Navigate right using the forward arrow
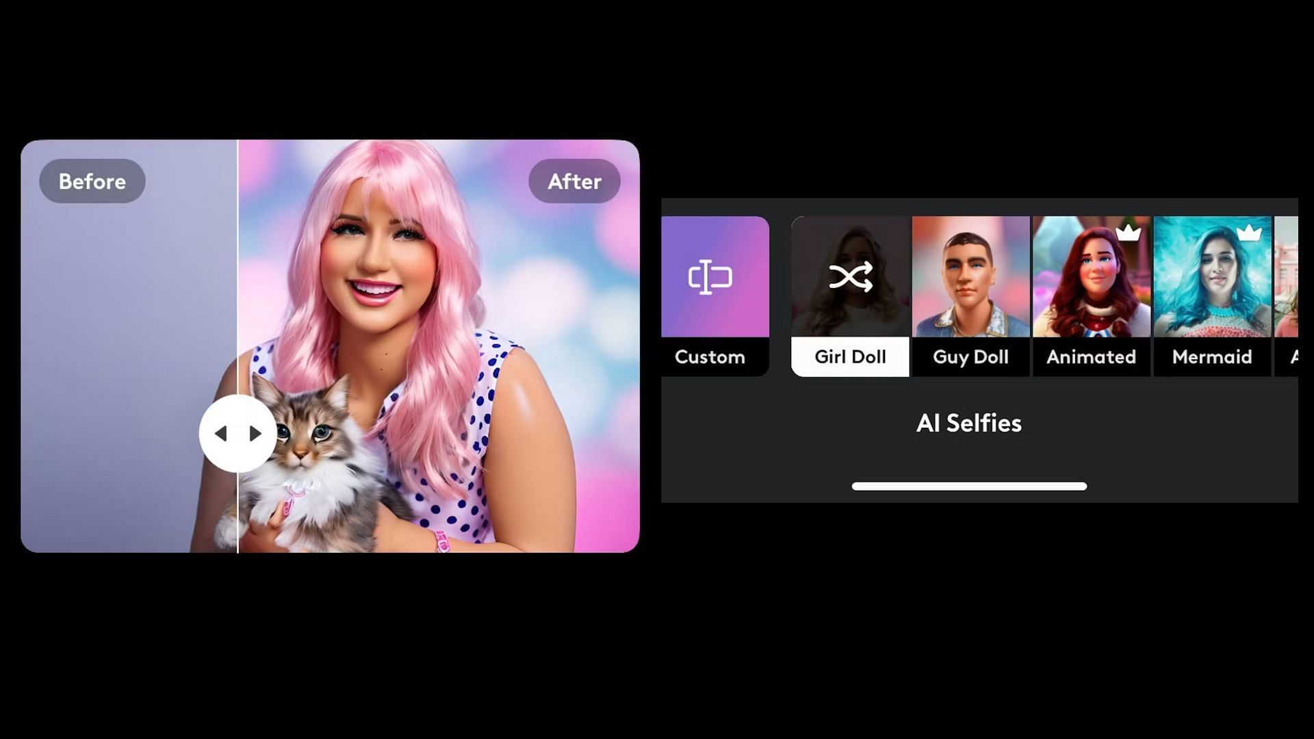The width and height of the screenshot is (1314, 739). click(x=254, y=434)
